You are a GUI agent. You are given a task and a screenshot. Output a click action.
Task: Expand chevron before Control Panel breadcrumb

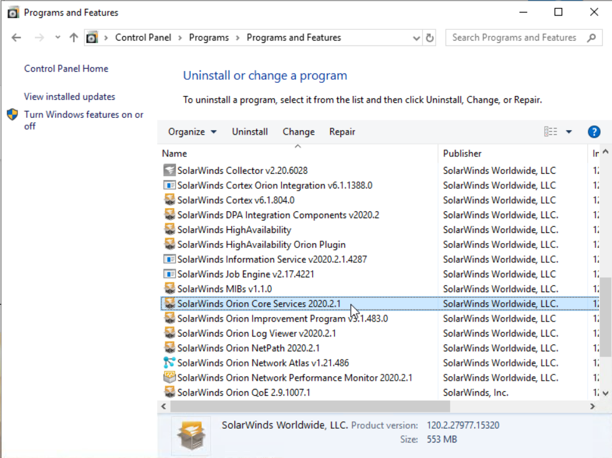tap(106, 38)
